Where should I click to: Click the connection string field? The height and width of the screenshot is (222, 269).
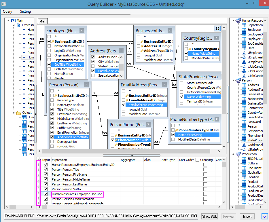point(101,216)
